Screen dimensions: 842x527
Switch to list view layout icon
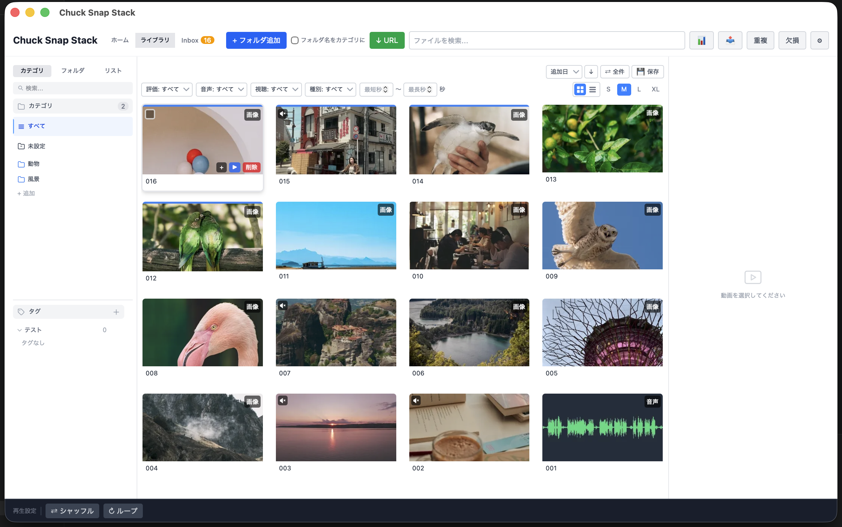coord(592,89)
